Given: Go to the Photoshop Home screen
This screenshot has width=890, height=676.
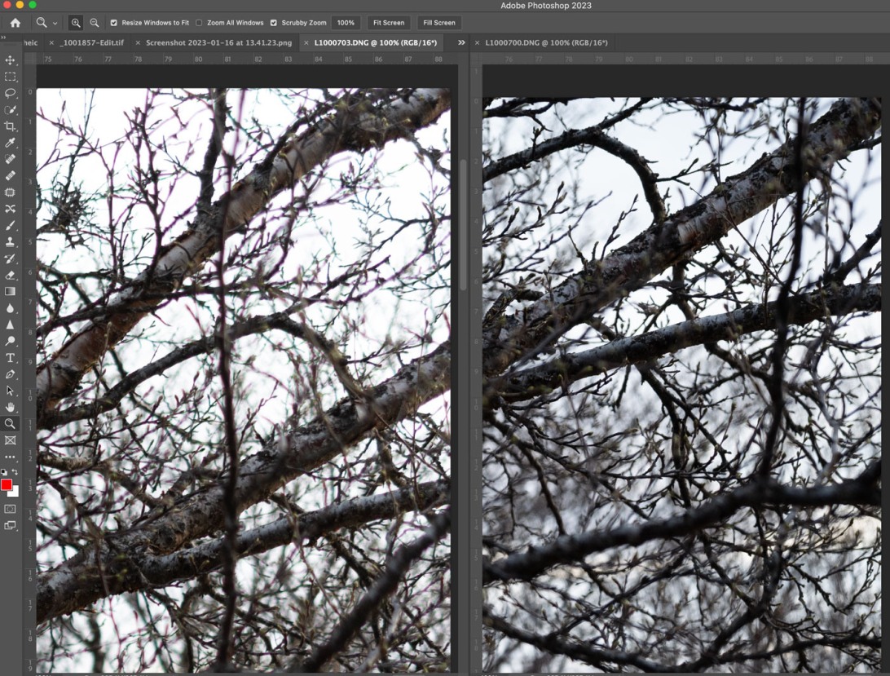Looking at the screenshot, I should pos(15,23).
